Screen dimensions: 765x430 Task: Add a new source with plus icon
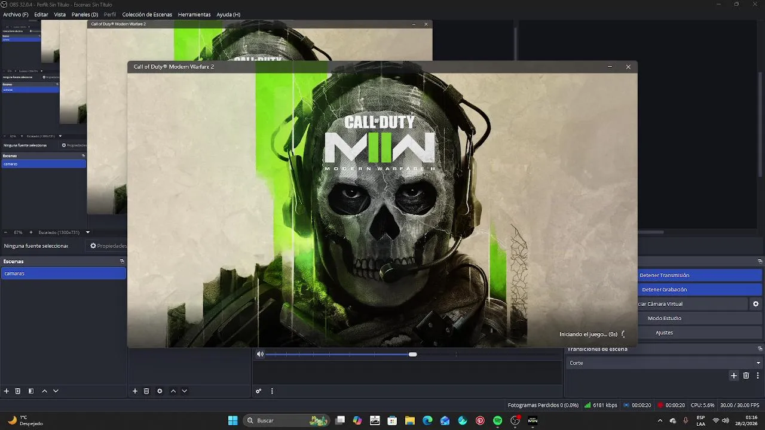pos(135,391)
